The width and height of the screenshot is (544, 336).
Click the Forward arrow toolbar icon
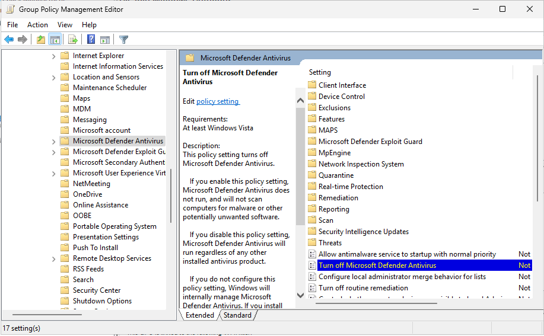23,40
